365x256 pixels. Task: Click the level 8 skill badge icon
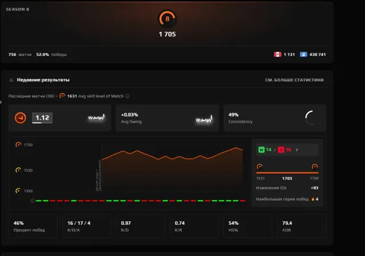167,19
